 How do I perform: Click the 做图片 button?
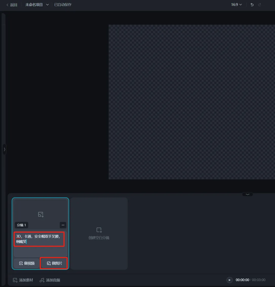(54, 263)
